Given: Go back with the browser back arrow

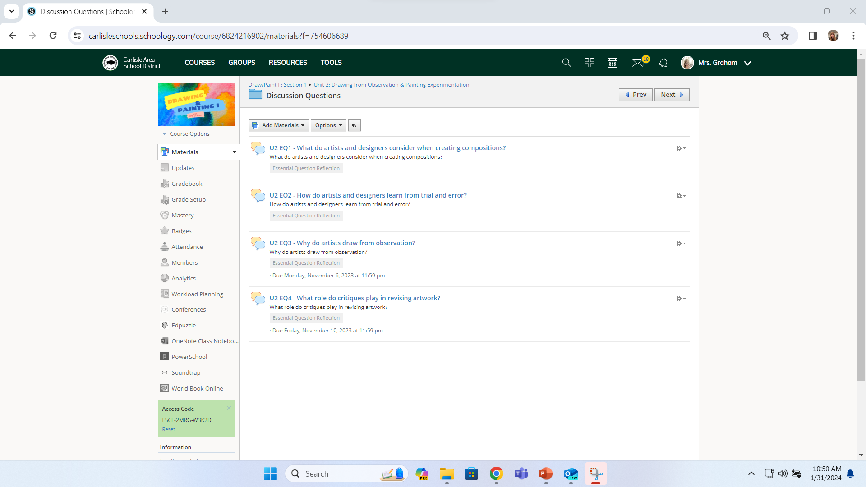Looking at the screenshot, I should coord(13,36).
